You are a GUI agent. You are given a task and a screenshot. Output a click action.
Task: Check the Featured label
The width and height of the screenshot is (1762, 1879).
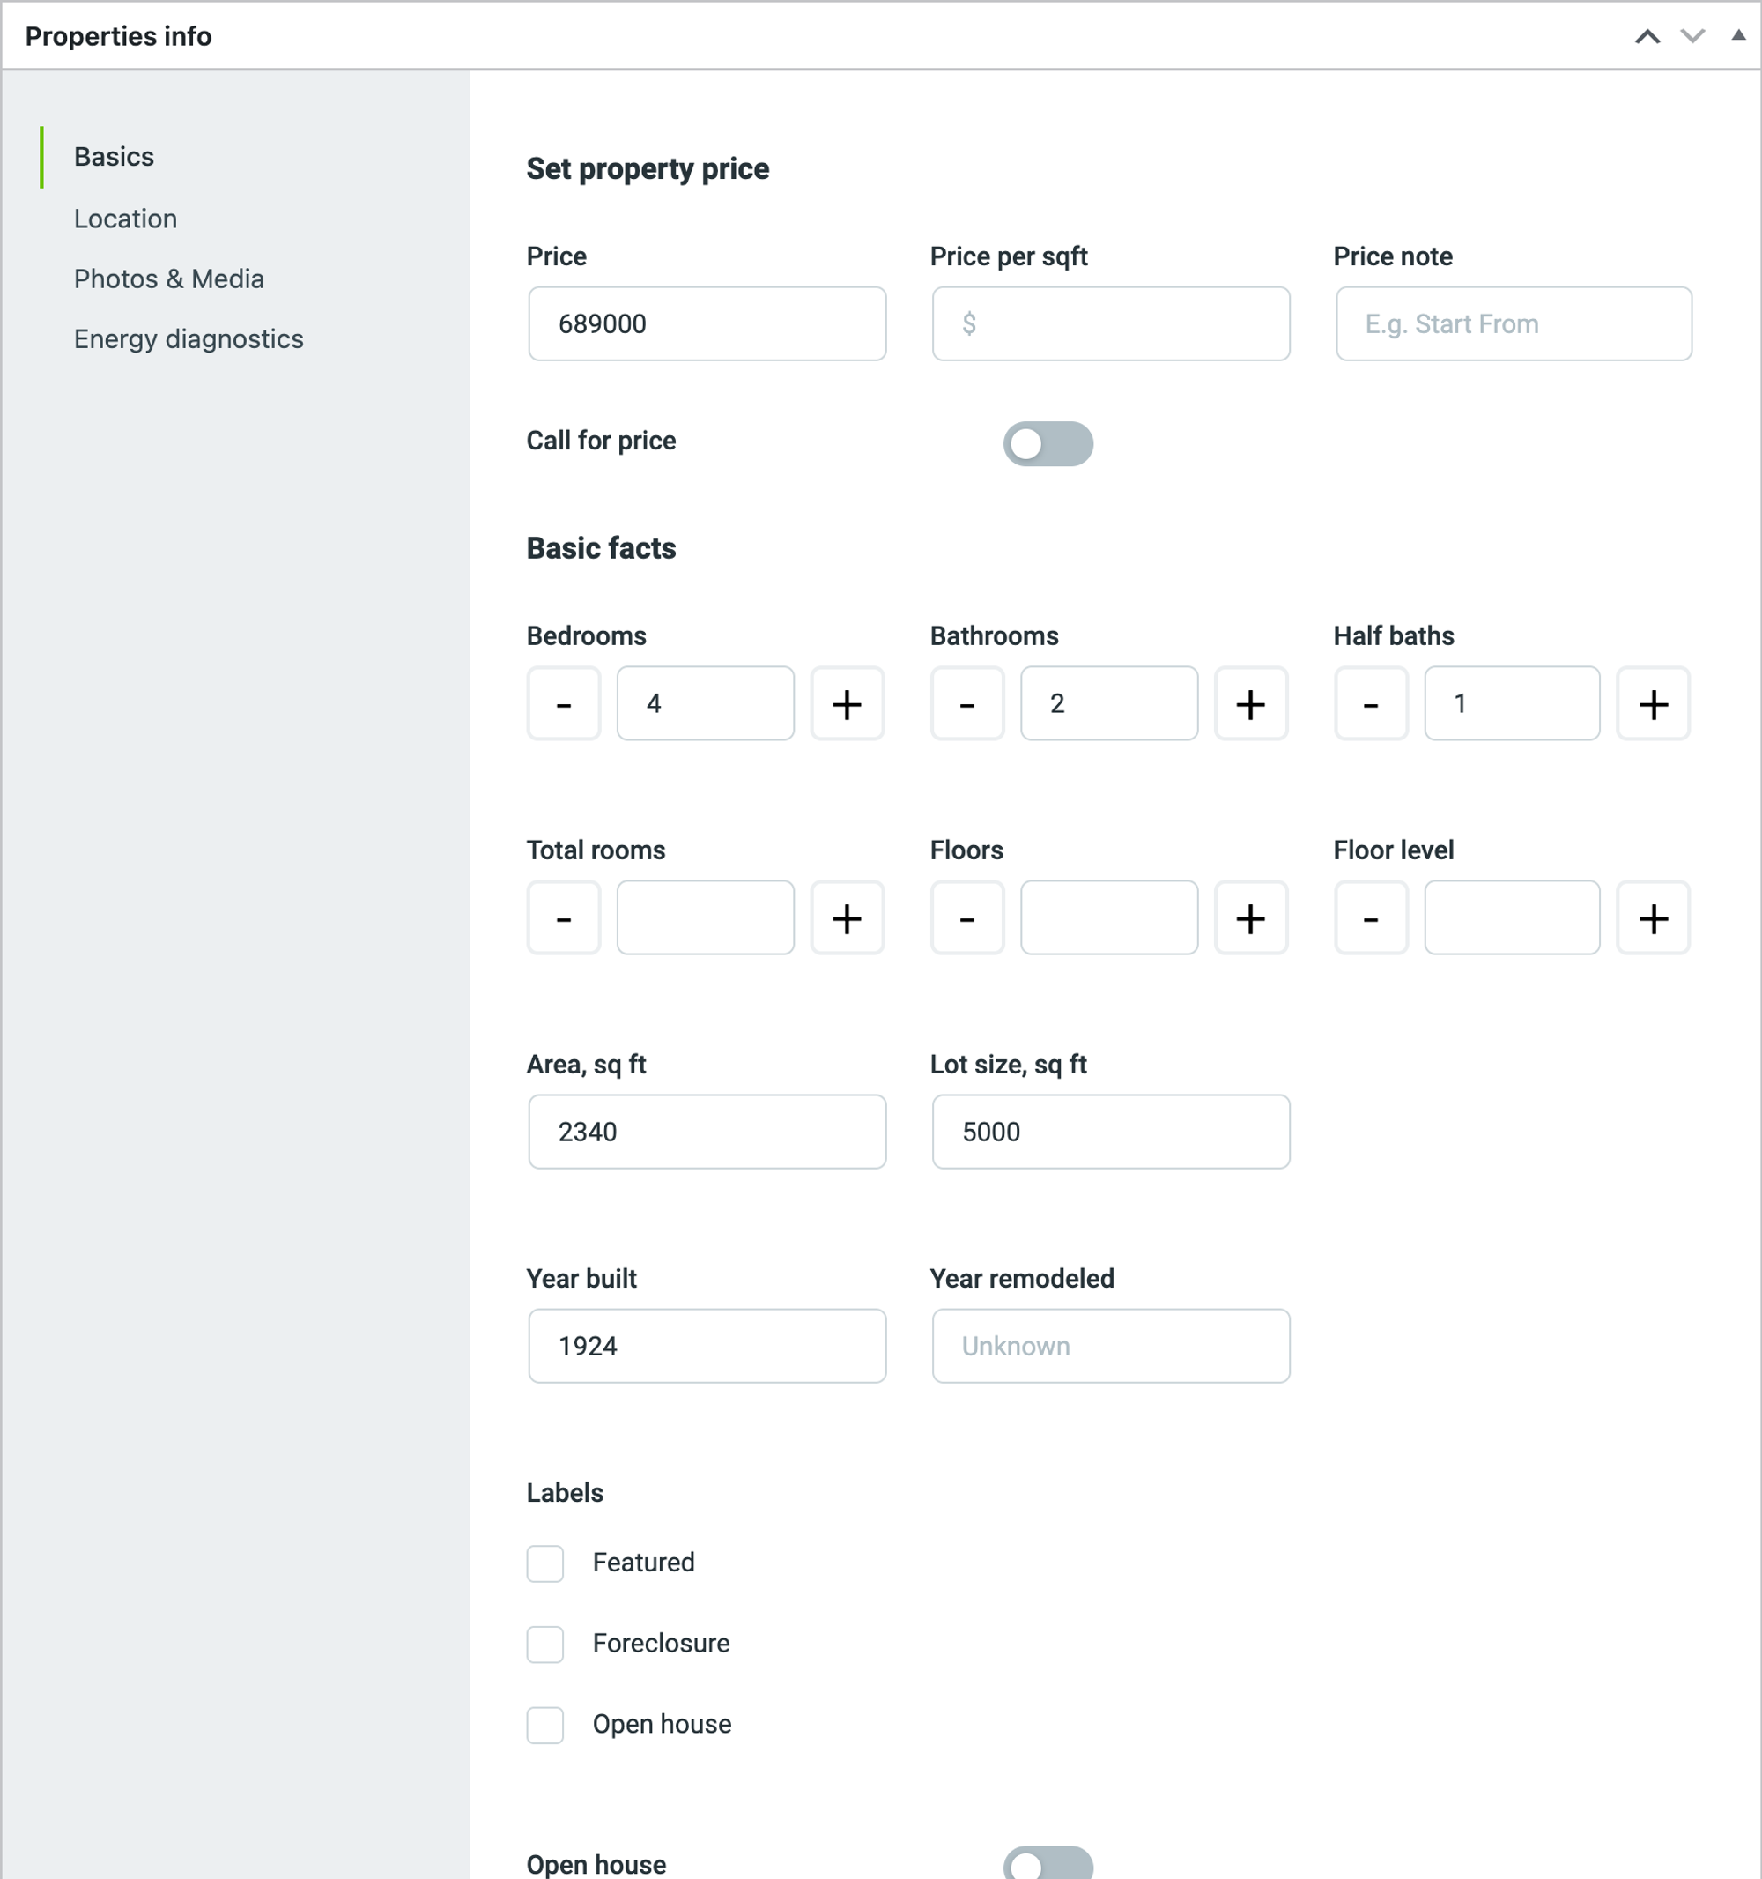coord(545,1563)
